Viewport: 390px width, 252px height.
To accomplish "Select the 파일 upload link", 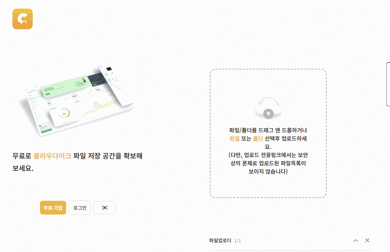I will pos(234,139).
